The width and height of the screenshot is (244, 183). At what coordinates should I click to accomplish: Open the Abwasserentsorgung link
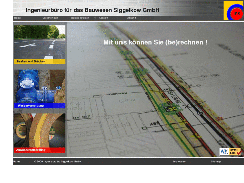[31, 150]
